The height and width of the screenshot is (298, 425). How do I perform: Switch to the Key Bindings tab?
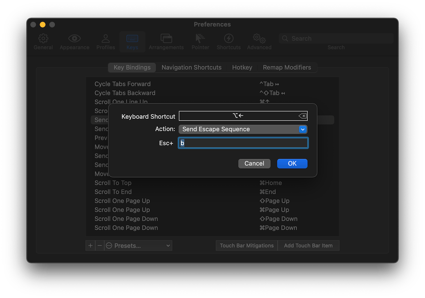[x=132, y=67]
